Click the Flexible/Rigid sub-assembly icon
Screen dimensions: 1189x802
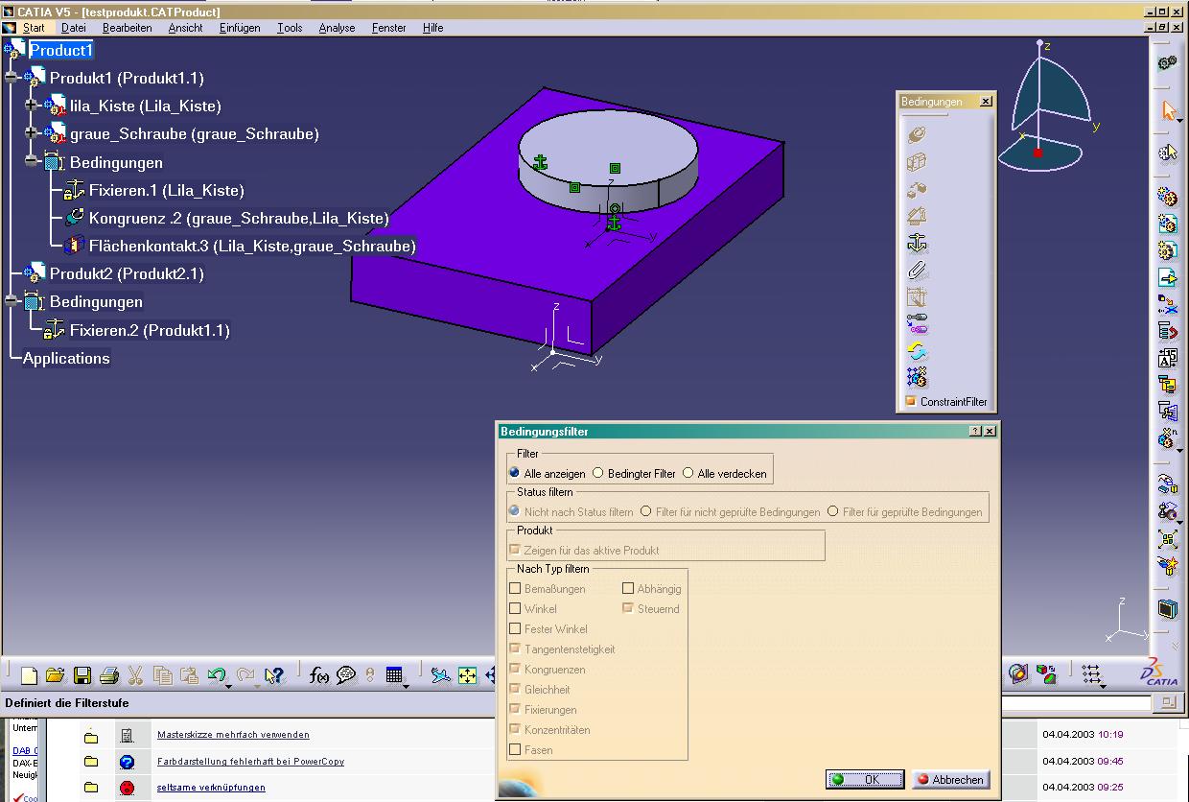click(x=917, y=324)
